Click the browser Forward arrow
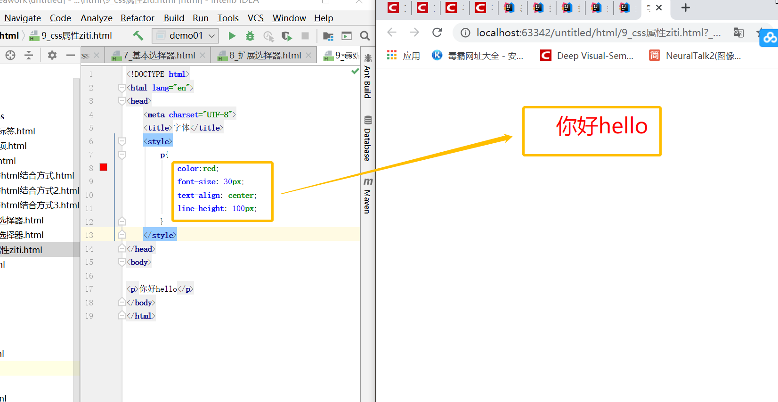This screenshot has width=778, height=402. 414,32
